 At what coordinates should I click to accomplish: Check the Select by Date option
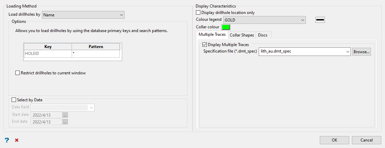14,100
